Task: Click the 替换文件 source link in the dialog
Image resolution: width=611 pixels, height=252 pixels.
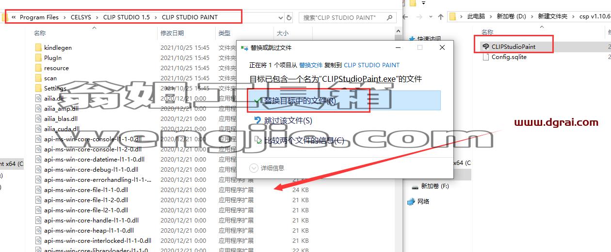Action: tap(311, 65)
